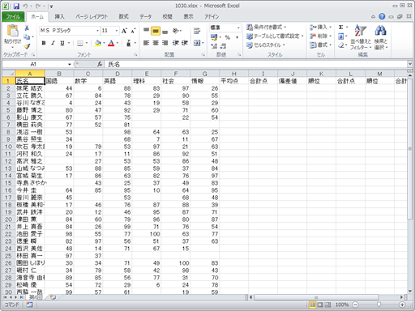Image resolution: width=415 pixels, height=311 pixels.
Task: Switch to the 挿入 ribbon tab
Action: click(59, 17)
